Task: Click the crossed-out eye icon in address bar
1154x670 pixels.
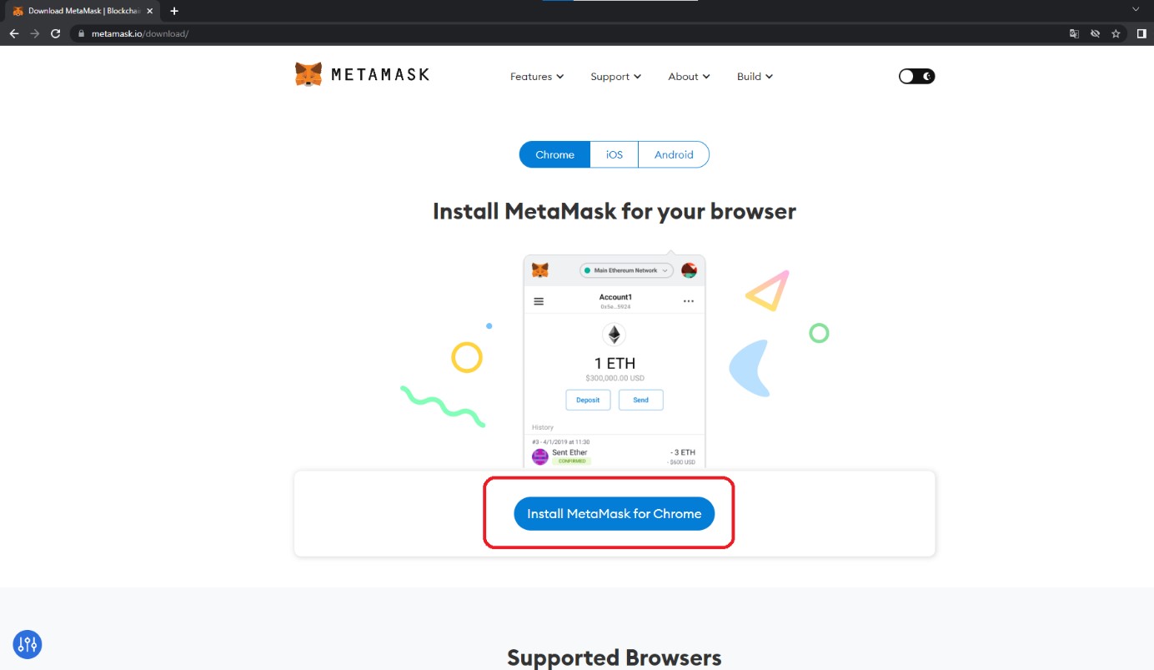Action: pos(1095,33)
